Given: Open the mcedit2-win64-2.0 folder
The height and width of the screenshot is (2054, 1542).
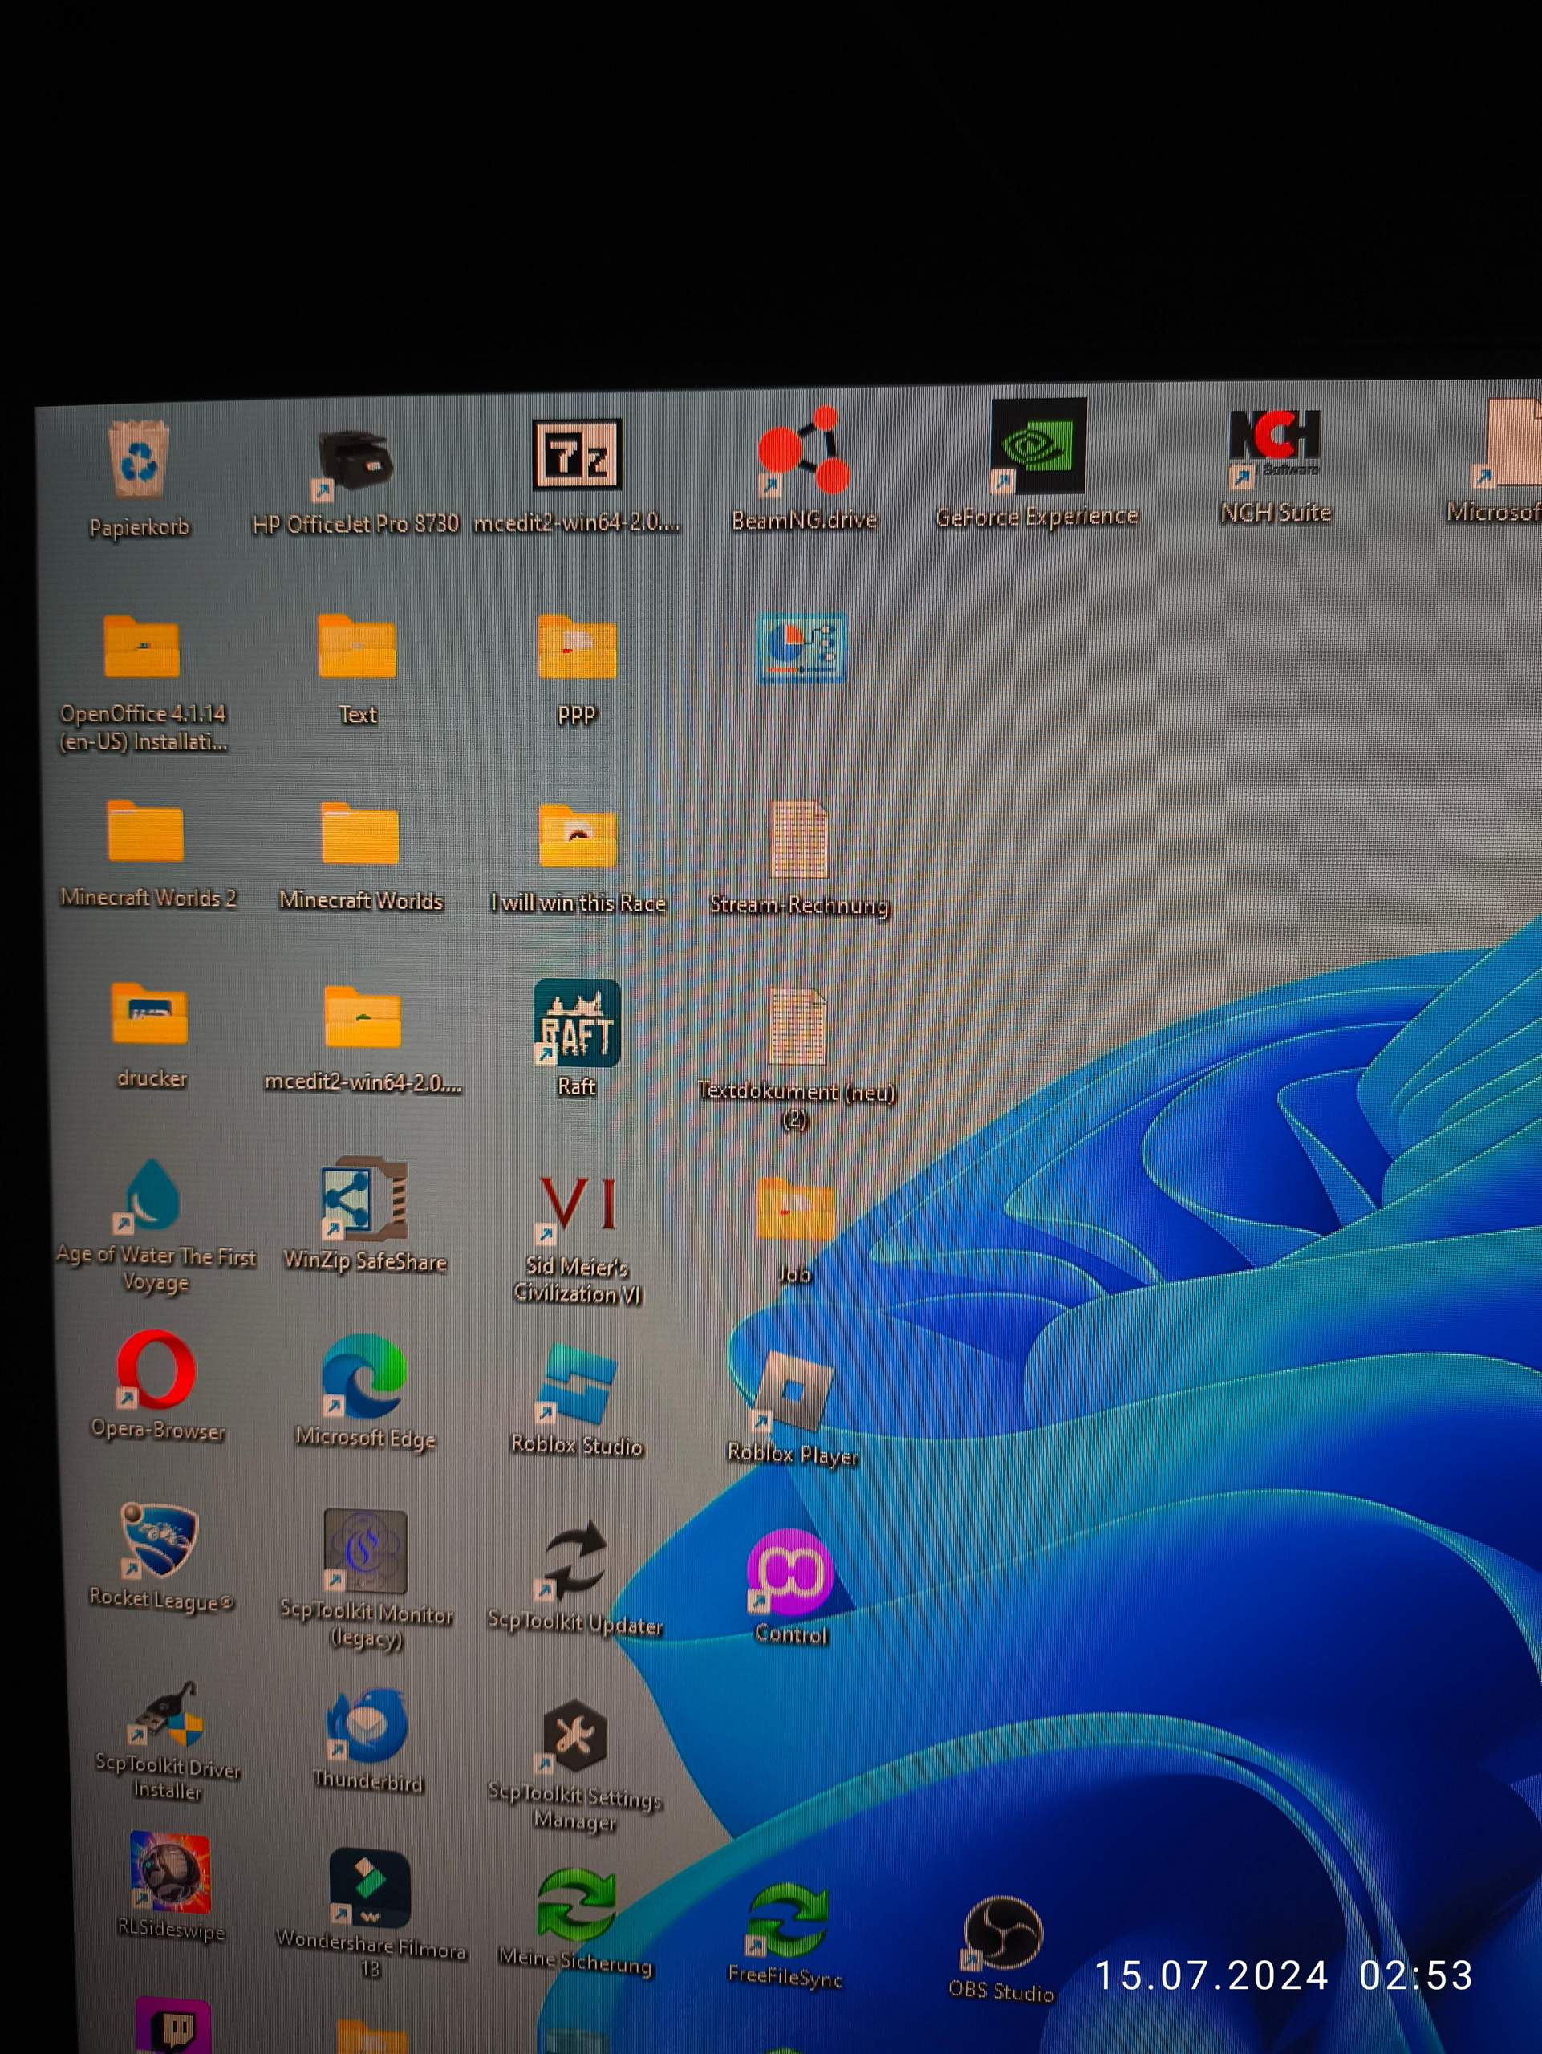Looking at the screenshot, I should (362, 1017).
